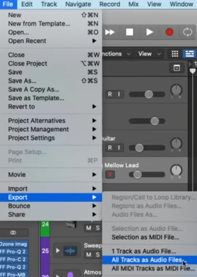
Task: Click the catch playhead box icon
Action: [177, 68]
